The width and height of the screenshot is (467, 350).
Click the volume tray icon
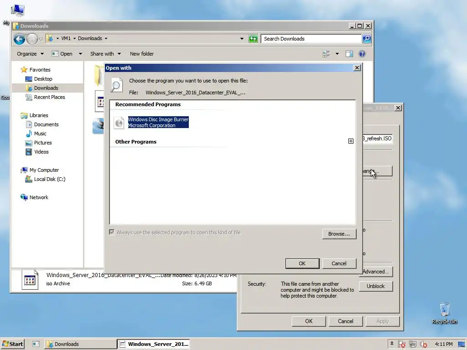tap(423, 344)
